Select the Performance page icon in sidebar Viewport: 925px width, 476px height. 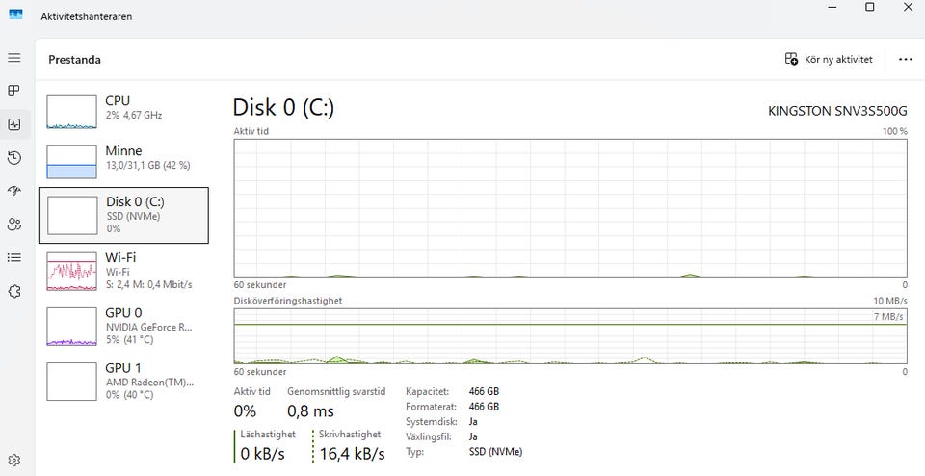(14, 124)
